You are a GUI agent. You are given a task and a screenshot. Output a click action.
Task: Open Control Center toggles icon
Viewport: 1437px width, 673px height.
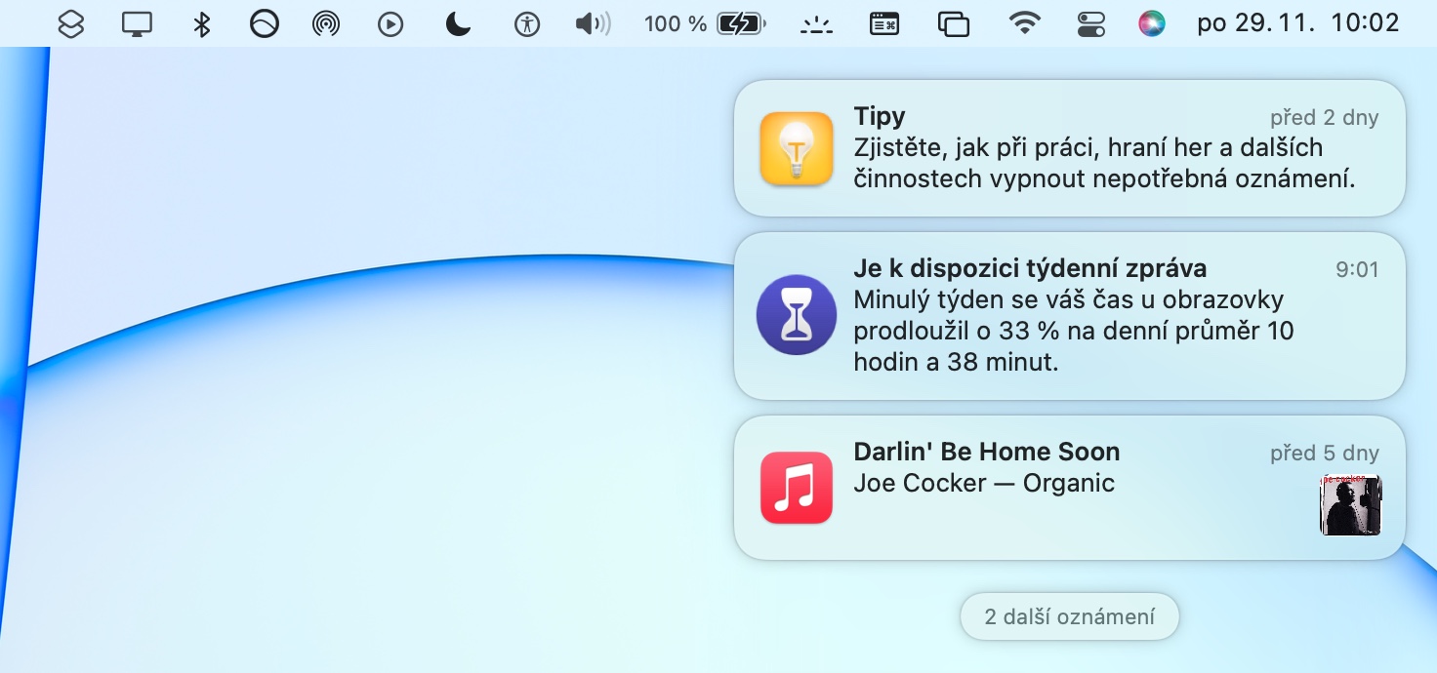[1090, 23]
